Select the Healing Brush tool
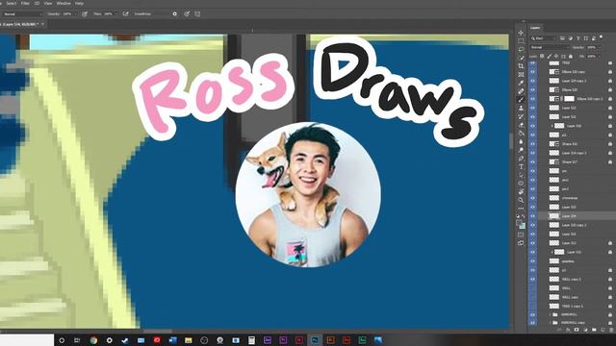This screenshot has height=346, width=616. pyautogui.click(x=521, y=91)
